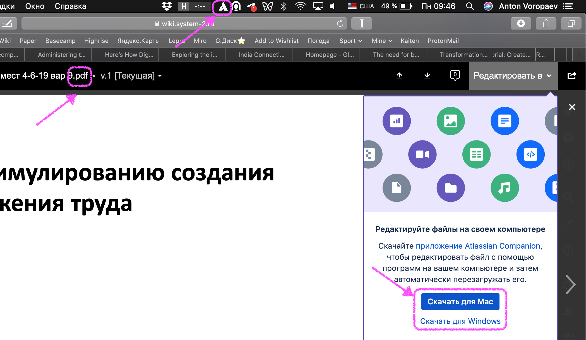Expand the Sport bookmarks folder
586x340 pixels.
(350, 41)
